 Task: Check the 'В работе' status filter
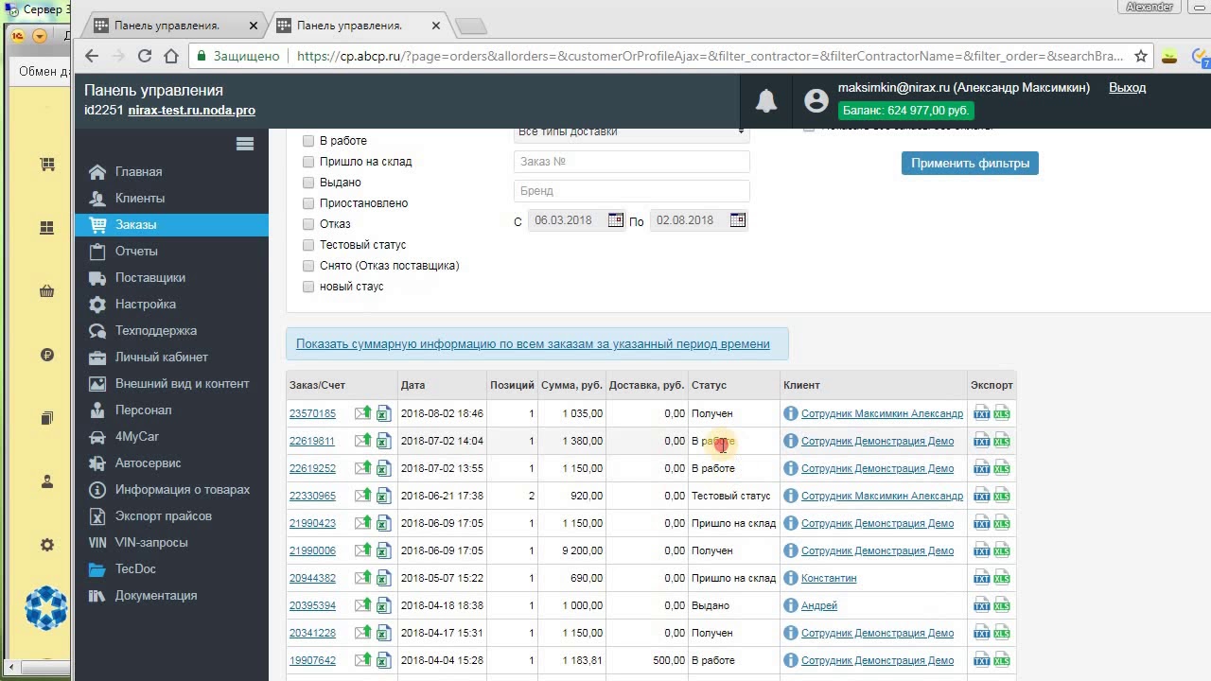click(308, 141)
